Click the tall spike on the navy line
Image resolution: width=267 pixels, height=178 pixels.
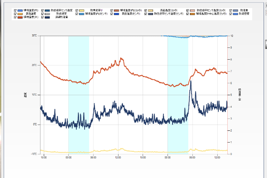click(x=191, y=82)
